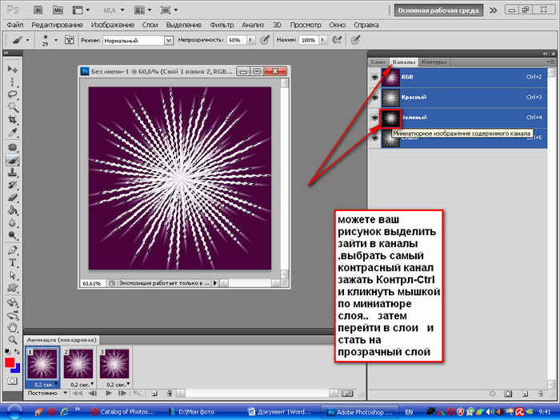560x420 pixels.
Task: Select the Brush tool in toolbox
Action: [13, 160]
